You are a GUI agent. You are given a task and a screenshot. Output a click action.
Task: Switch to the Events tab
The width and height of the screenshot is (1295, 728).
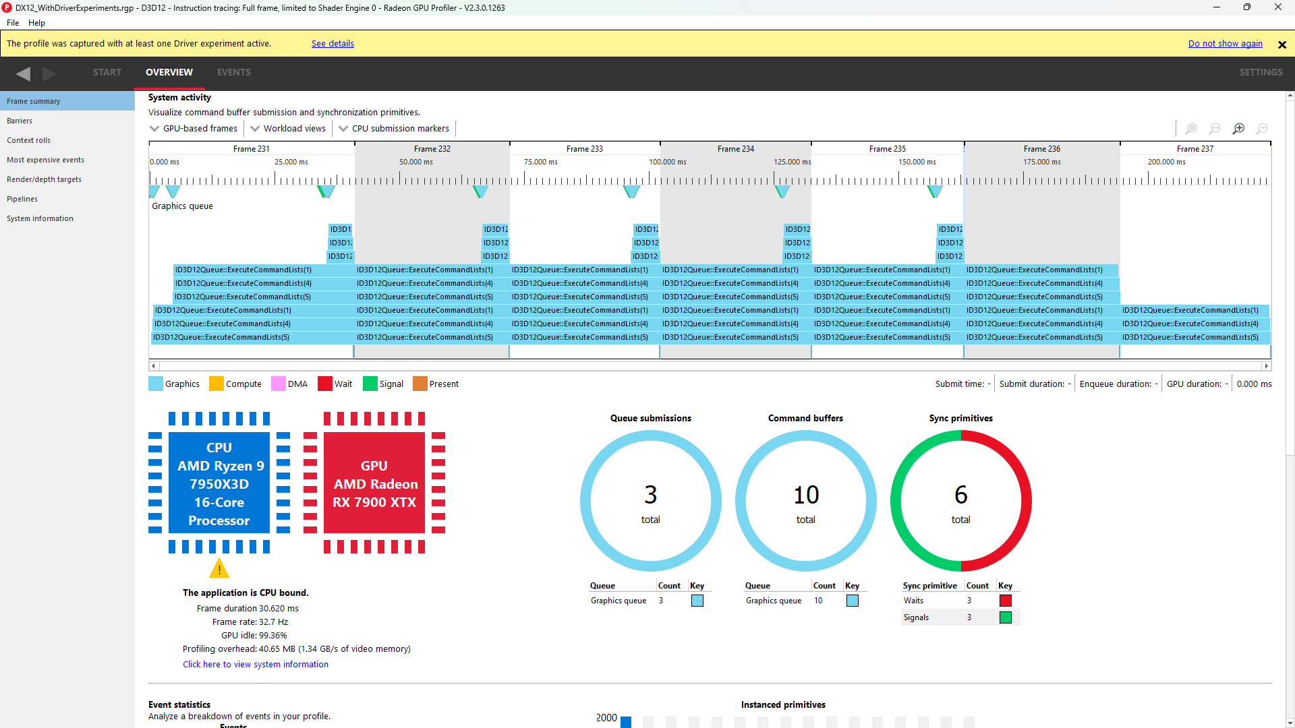[233, 72]
